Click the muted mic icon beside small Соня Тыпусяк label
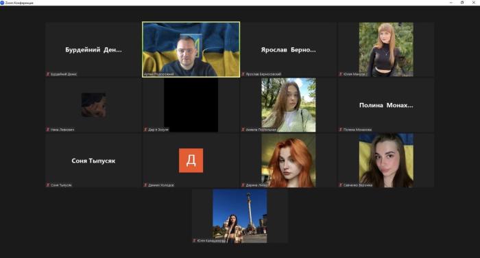Image resolution: width=480 pixels, height=258 pixels. 48,185
